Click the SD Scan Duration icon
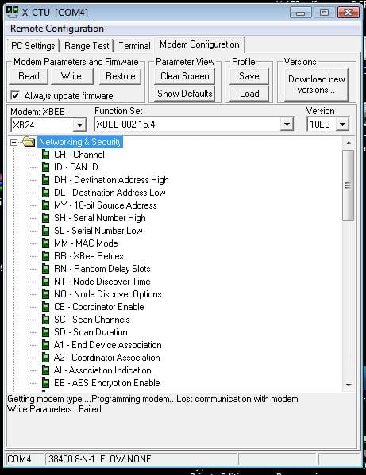 coord(45,332)
